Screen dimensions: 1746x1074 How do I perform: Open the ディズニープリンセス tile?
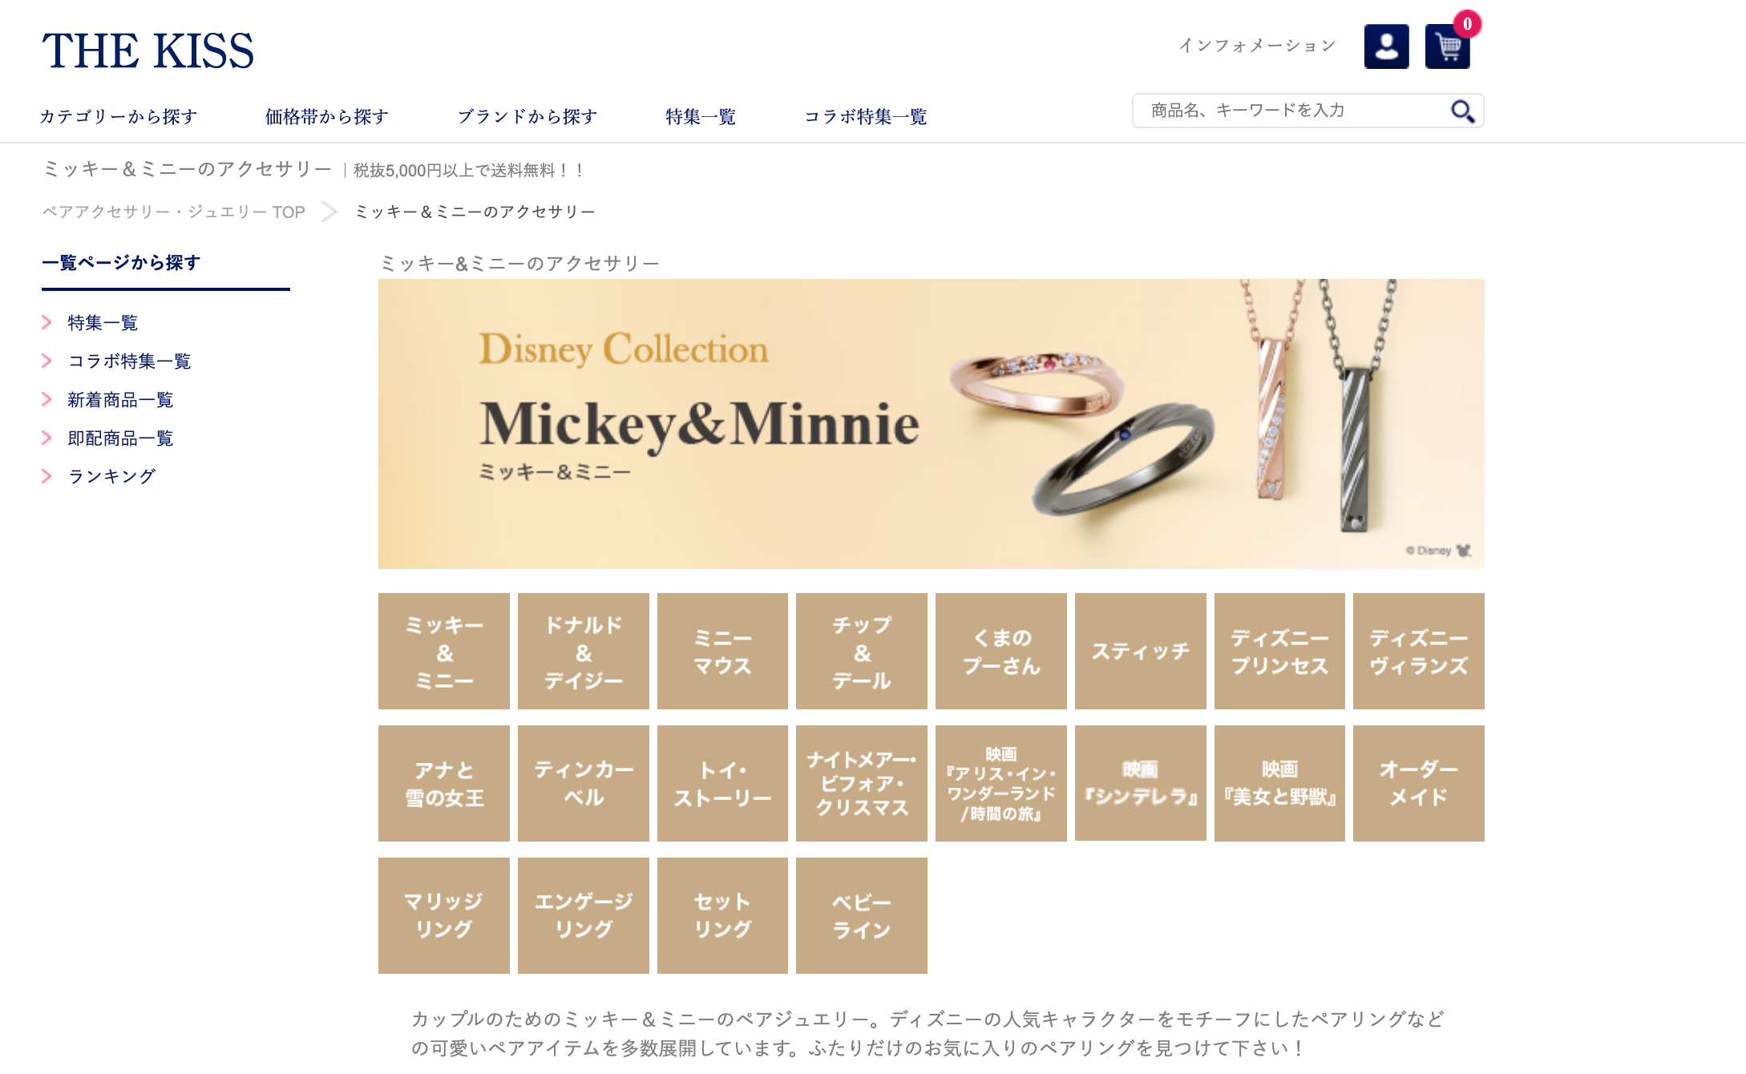[1279, 651]
